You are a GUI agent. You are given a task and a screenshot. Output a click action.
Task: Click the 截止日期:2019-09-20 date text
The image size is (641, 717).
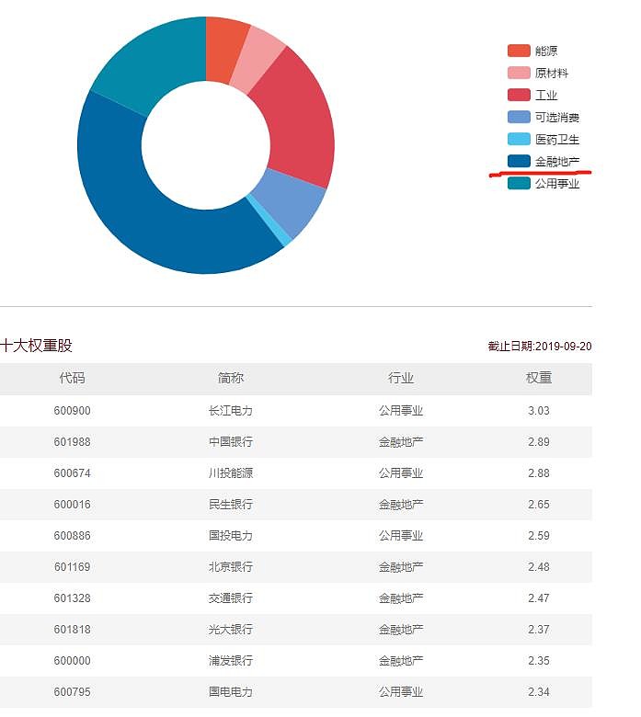point(540,347)
